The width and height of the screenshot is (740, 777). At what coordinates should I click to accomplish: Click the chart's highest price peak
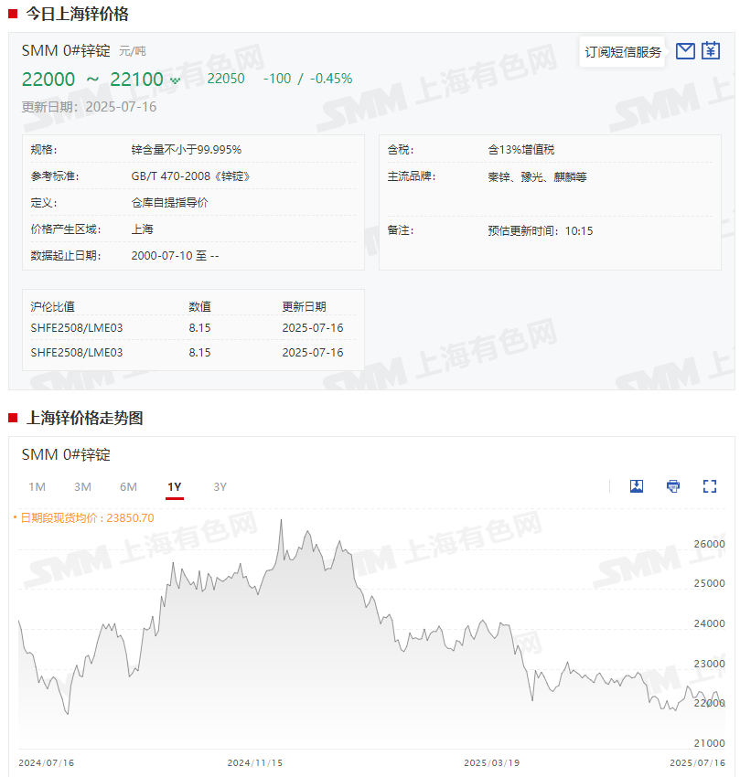click(x=281, y=520)
